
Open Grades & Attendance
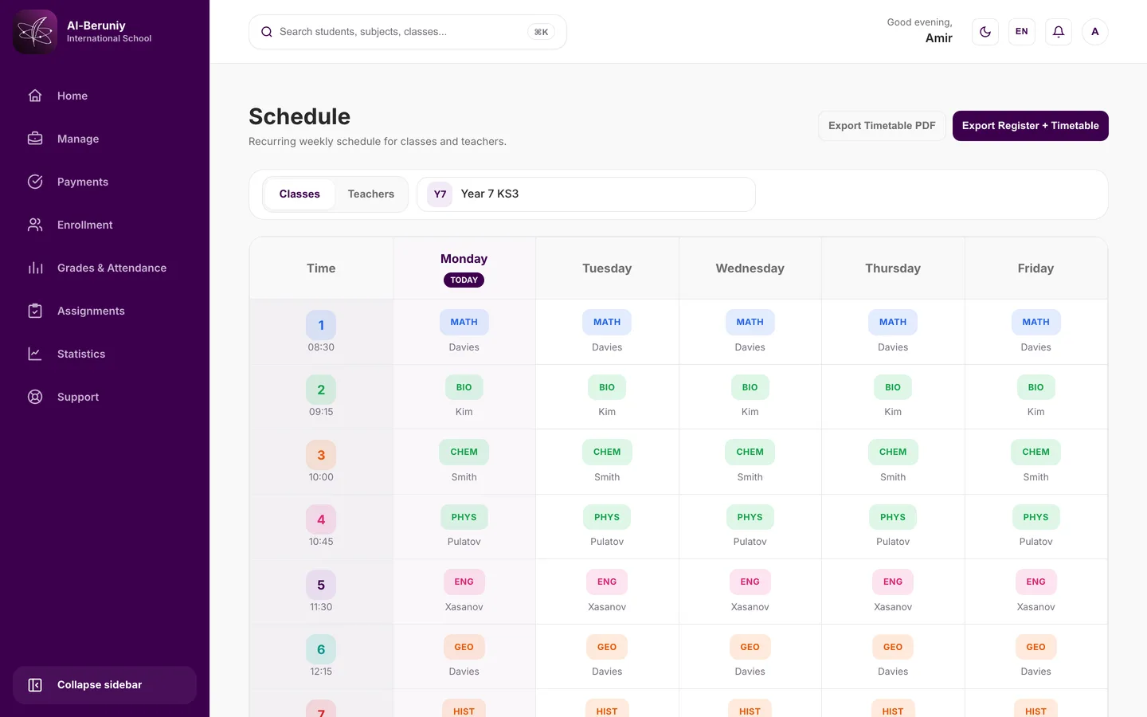tap(104, 268)
